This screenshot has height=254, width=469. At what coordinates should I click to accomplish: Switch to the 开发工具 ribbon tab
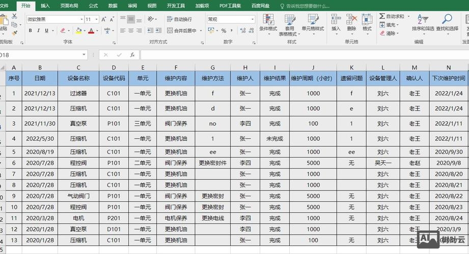[176, 6]
